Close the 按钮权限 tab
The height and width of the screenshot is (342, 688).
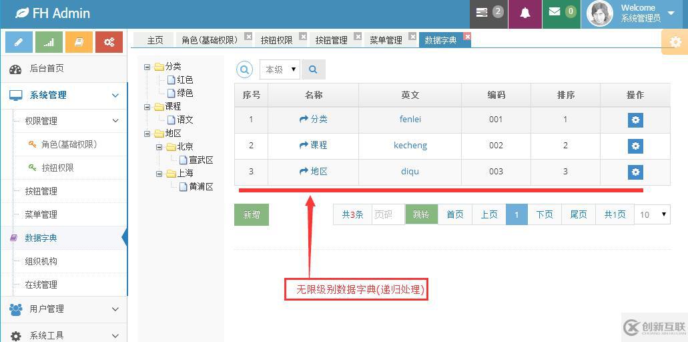pos(303,36)
